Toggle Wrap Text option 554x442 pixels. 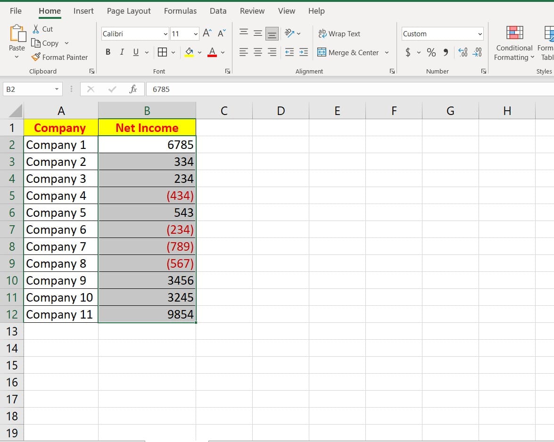point(339,33)
